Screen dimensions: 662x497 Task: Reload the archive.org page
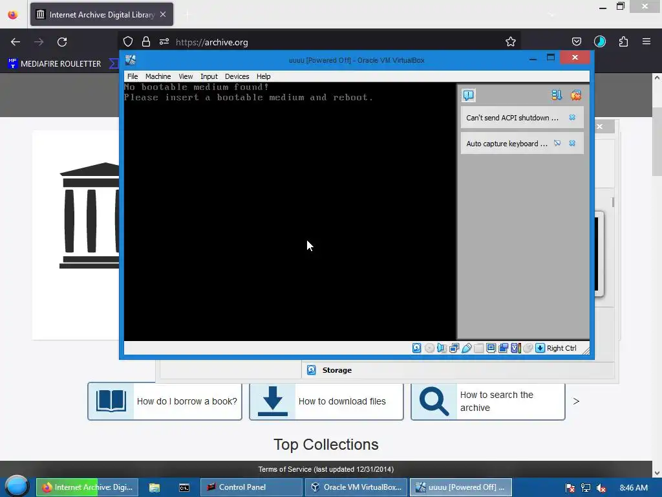pos(62,42)
